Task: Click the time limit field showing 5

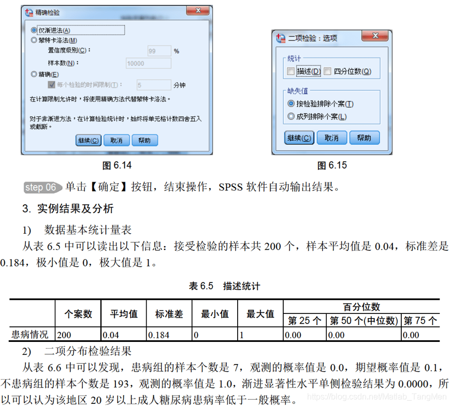Action: [154, 85]
